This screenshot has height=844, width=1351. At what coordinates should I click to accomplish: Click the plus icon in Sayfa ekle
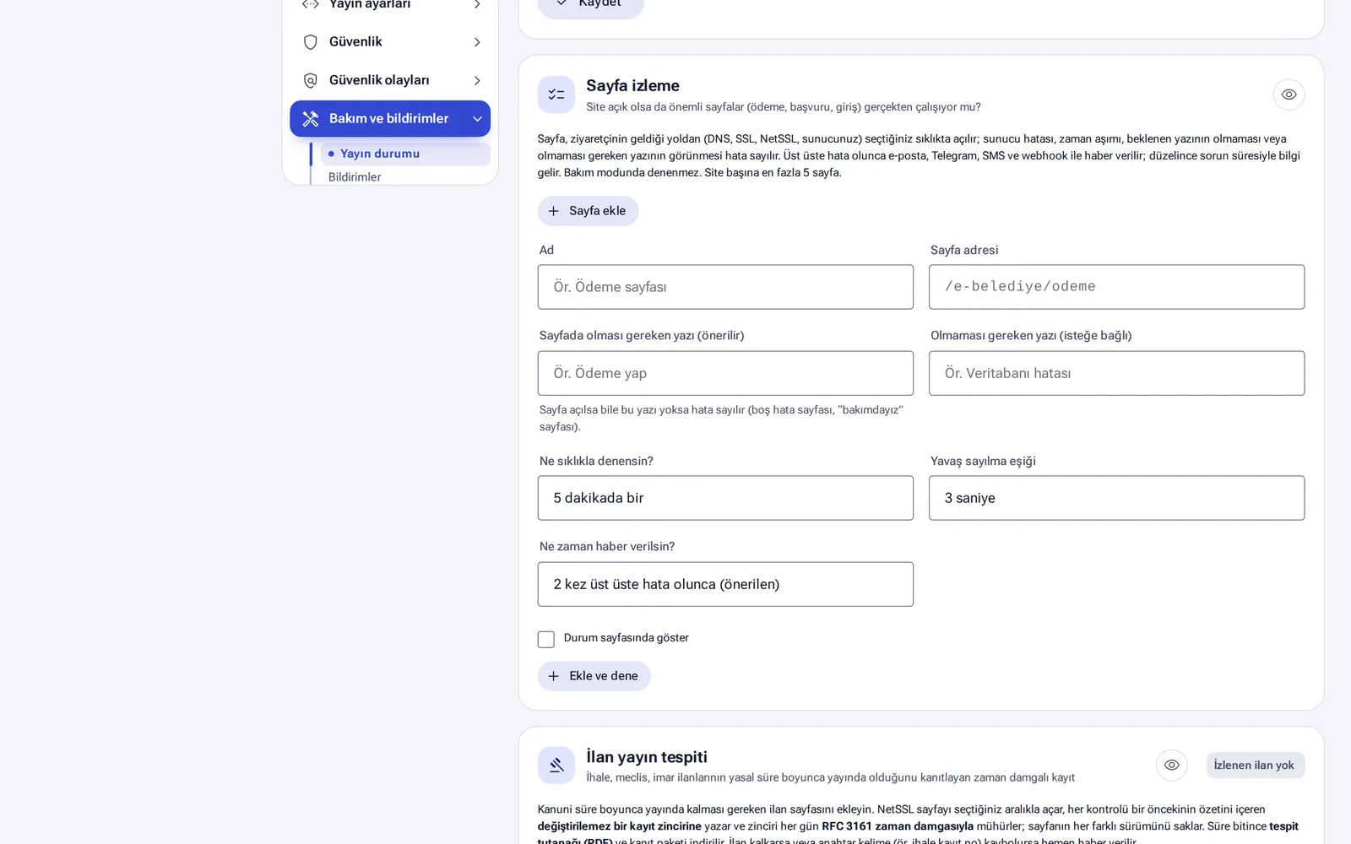pos(553,211)
